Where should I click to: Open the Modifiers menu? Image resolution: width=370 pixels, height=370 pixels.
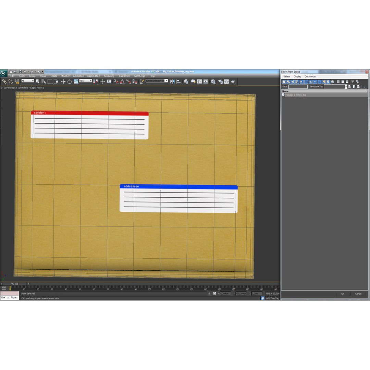pyautogui.click(x=65, y=76)
